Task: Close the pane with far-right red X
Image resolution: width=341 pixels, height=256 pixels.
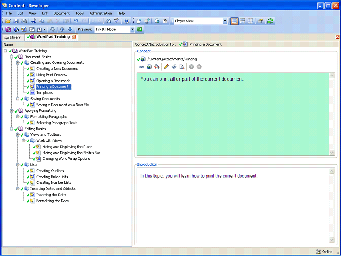Action: (x=337, y=37)
